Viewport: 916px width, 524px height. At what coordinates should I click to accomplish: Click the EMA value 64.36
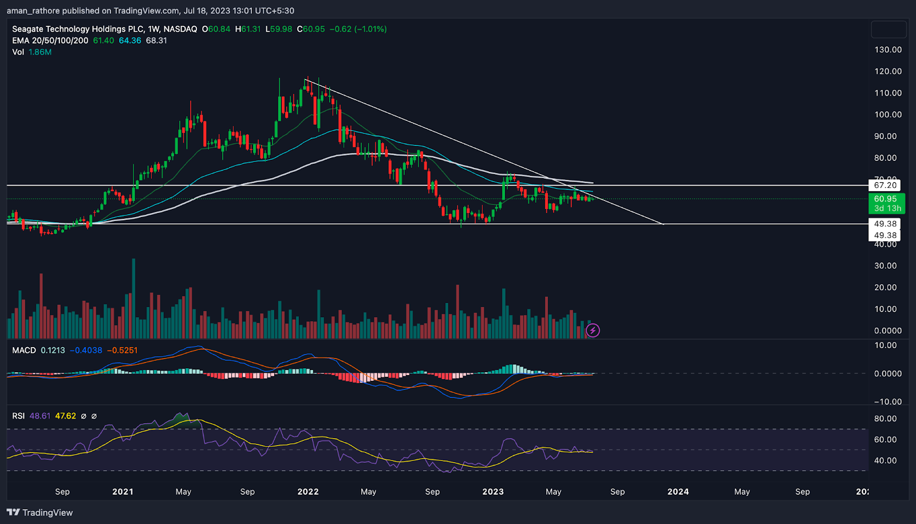pos(130,41)
